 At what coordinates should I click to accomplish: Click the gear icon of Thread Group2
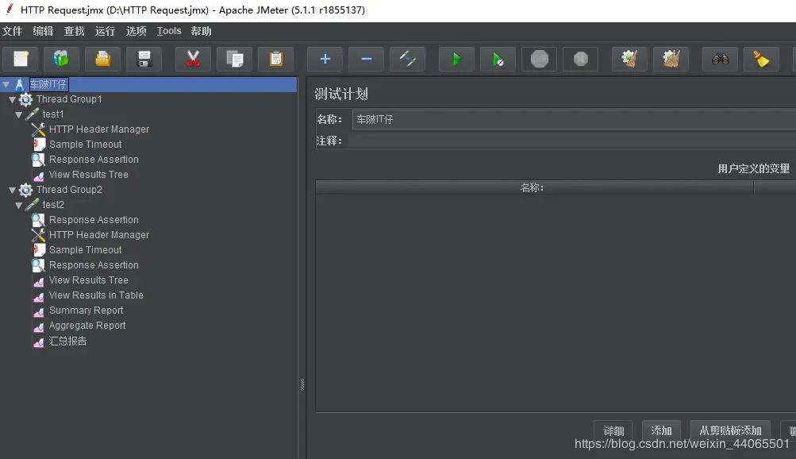[26, 190]
